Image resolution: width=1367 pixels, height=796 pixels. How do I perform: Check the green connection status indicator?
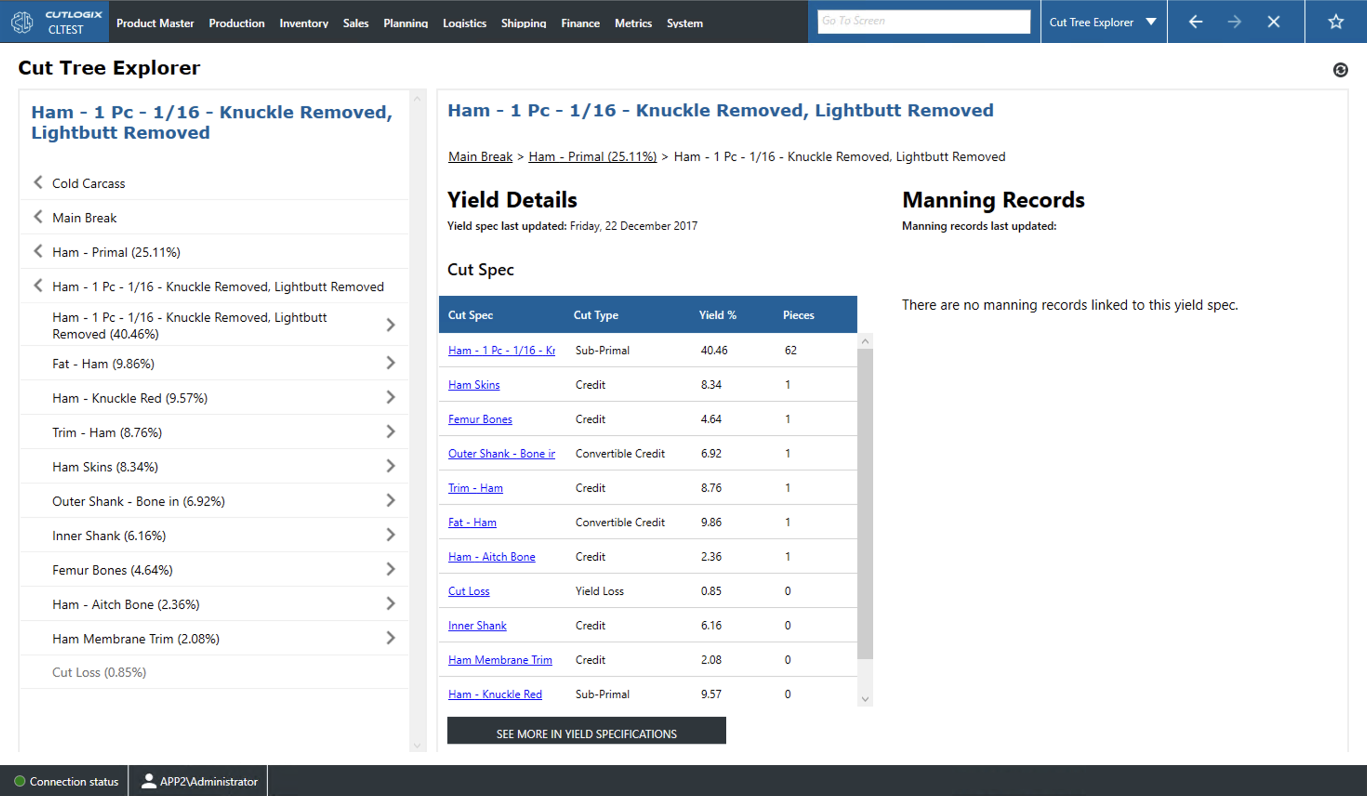pyautogui.click(x=20, y=781)
